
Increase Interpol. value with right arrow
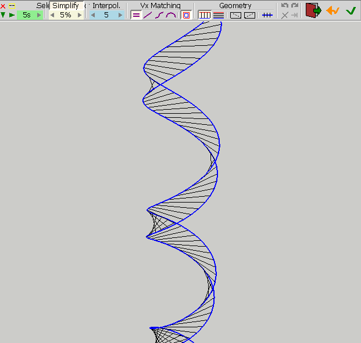pyautogui.click(x=120, y=15)
